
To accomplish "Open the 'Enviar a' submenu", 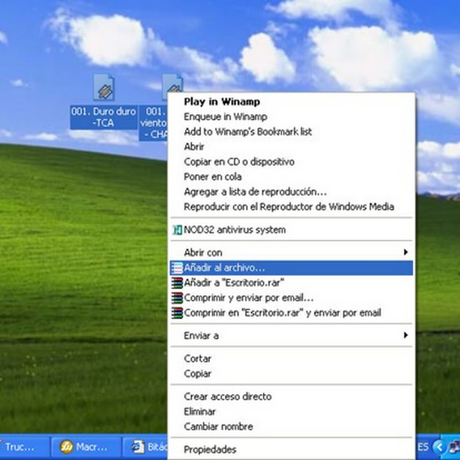I will click(292, 335).
